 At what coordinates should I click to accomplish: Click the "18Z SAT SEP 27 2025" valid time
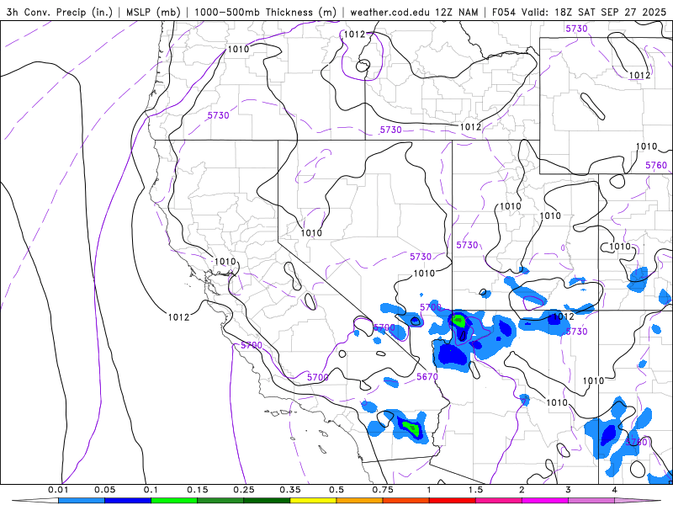point(611,12)
